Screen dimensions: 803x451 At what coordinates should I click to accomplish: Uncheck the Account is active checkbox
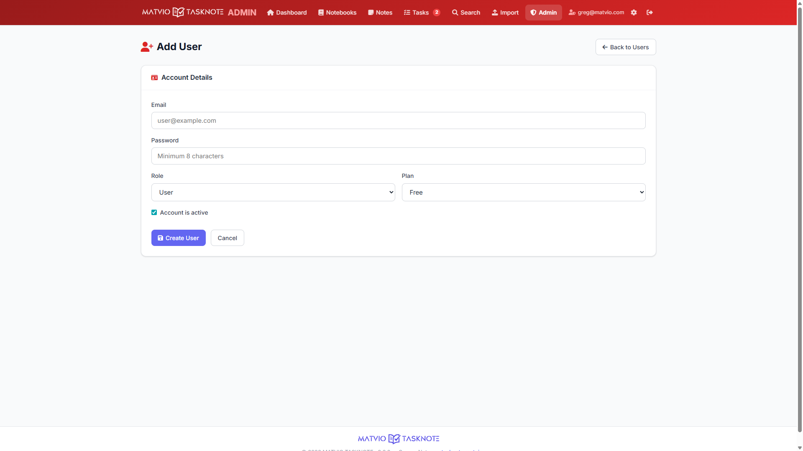[x=154, y=213]
